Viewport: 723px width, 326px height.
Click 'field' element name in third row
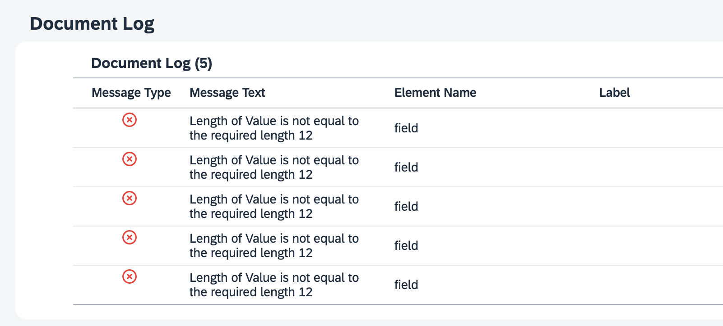406,207
